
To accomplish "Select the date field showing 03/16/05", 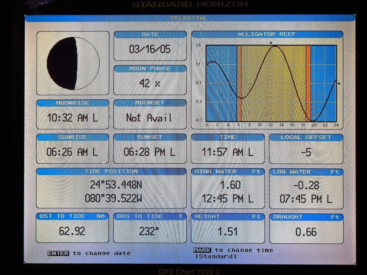I will [x=150, y=49].
